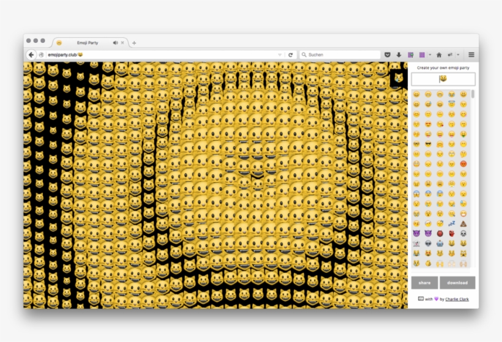Select the cat with heart eyes emoji

(x=428, y=253)
